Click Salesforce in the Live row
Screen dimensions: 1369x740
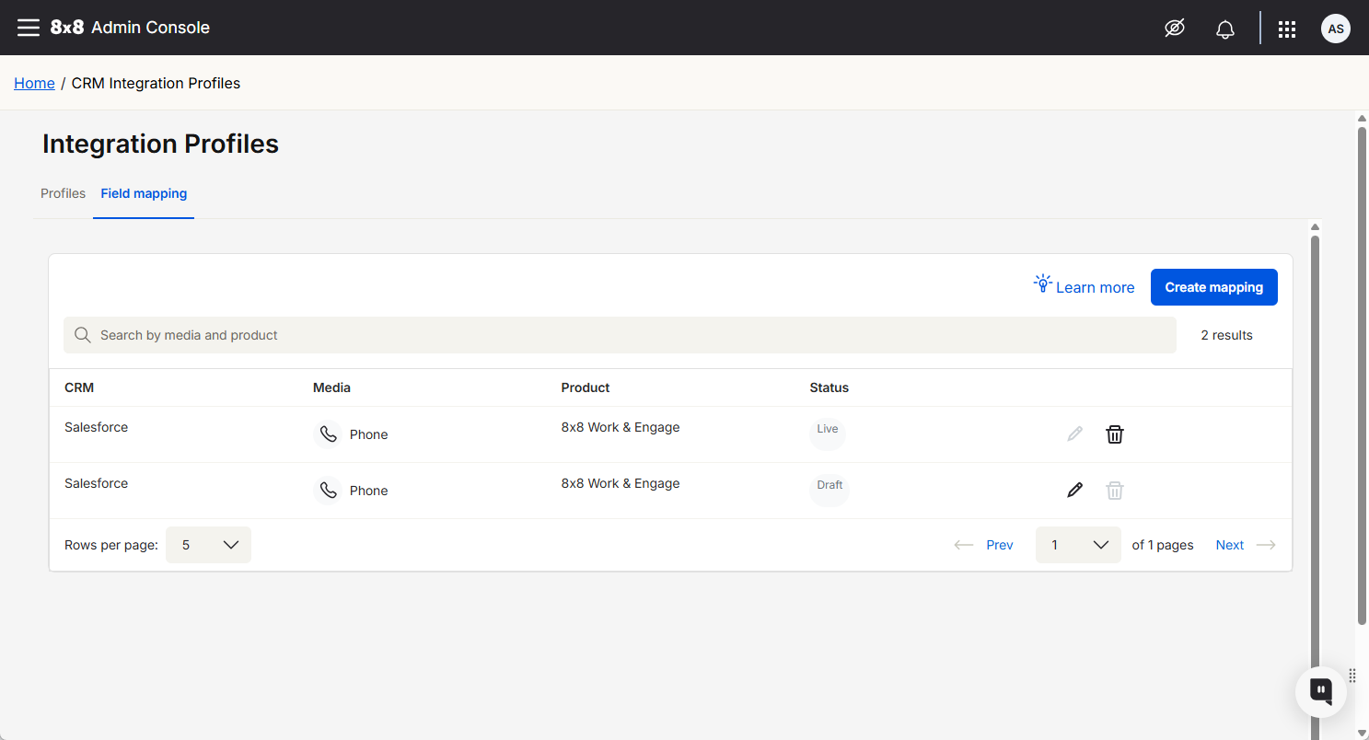(96, 427)
